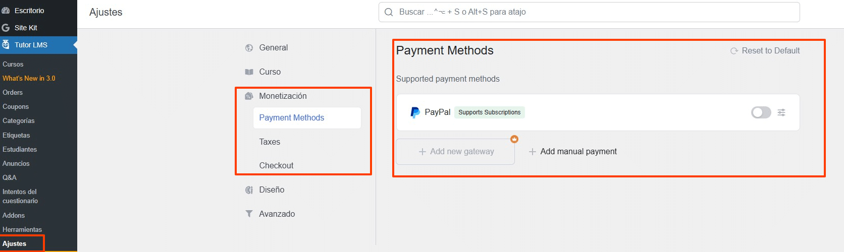Open Q&A submenu item

coord(10,178)
